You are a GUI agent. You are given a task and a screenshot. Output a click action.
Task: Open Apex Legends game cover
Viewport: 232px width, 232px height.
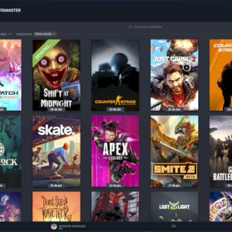point(115,151)
